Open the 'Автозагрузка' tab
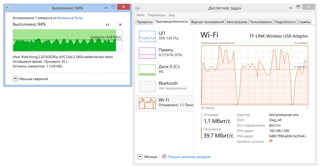The height and width of the screenshot is (168, 320). pyautogui.click(x=237, y=22)
